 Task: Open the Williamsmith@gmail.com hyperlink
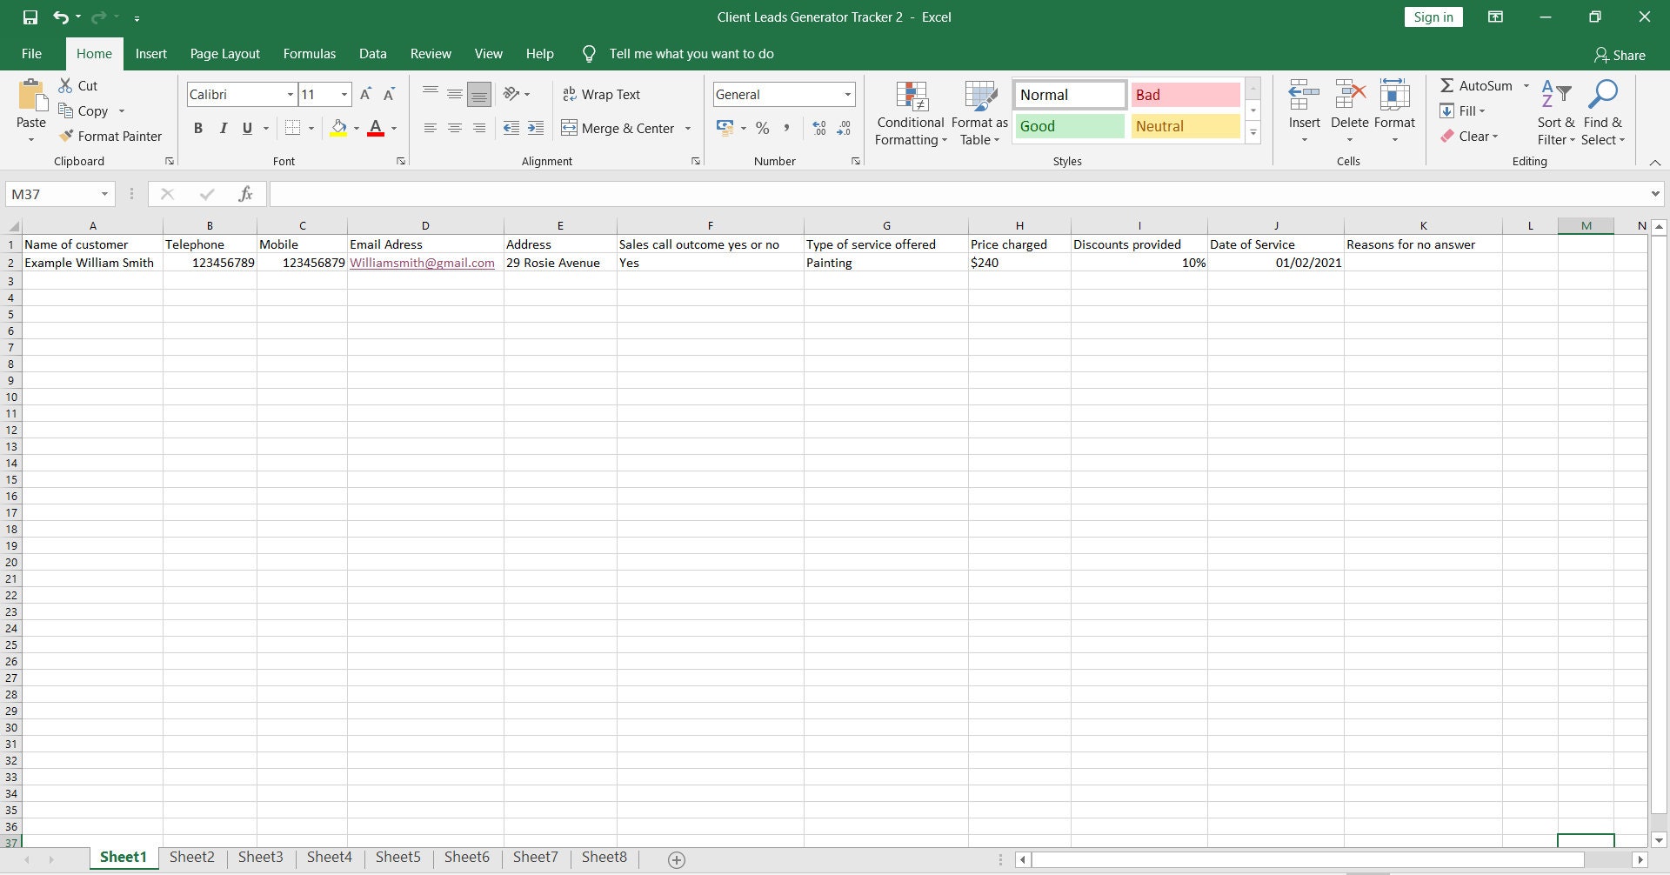pos(422,262)
